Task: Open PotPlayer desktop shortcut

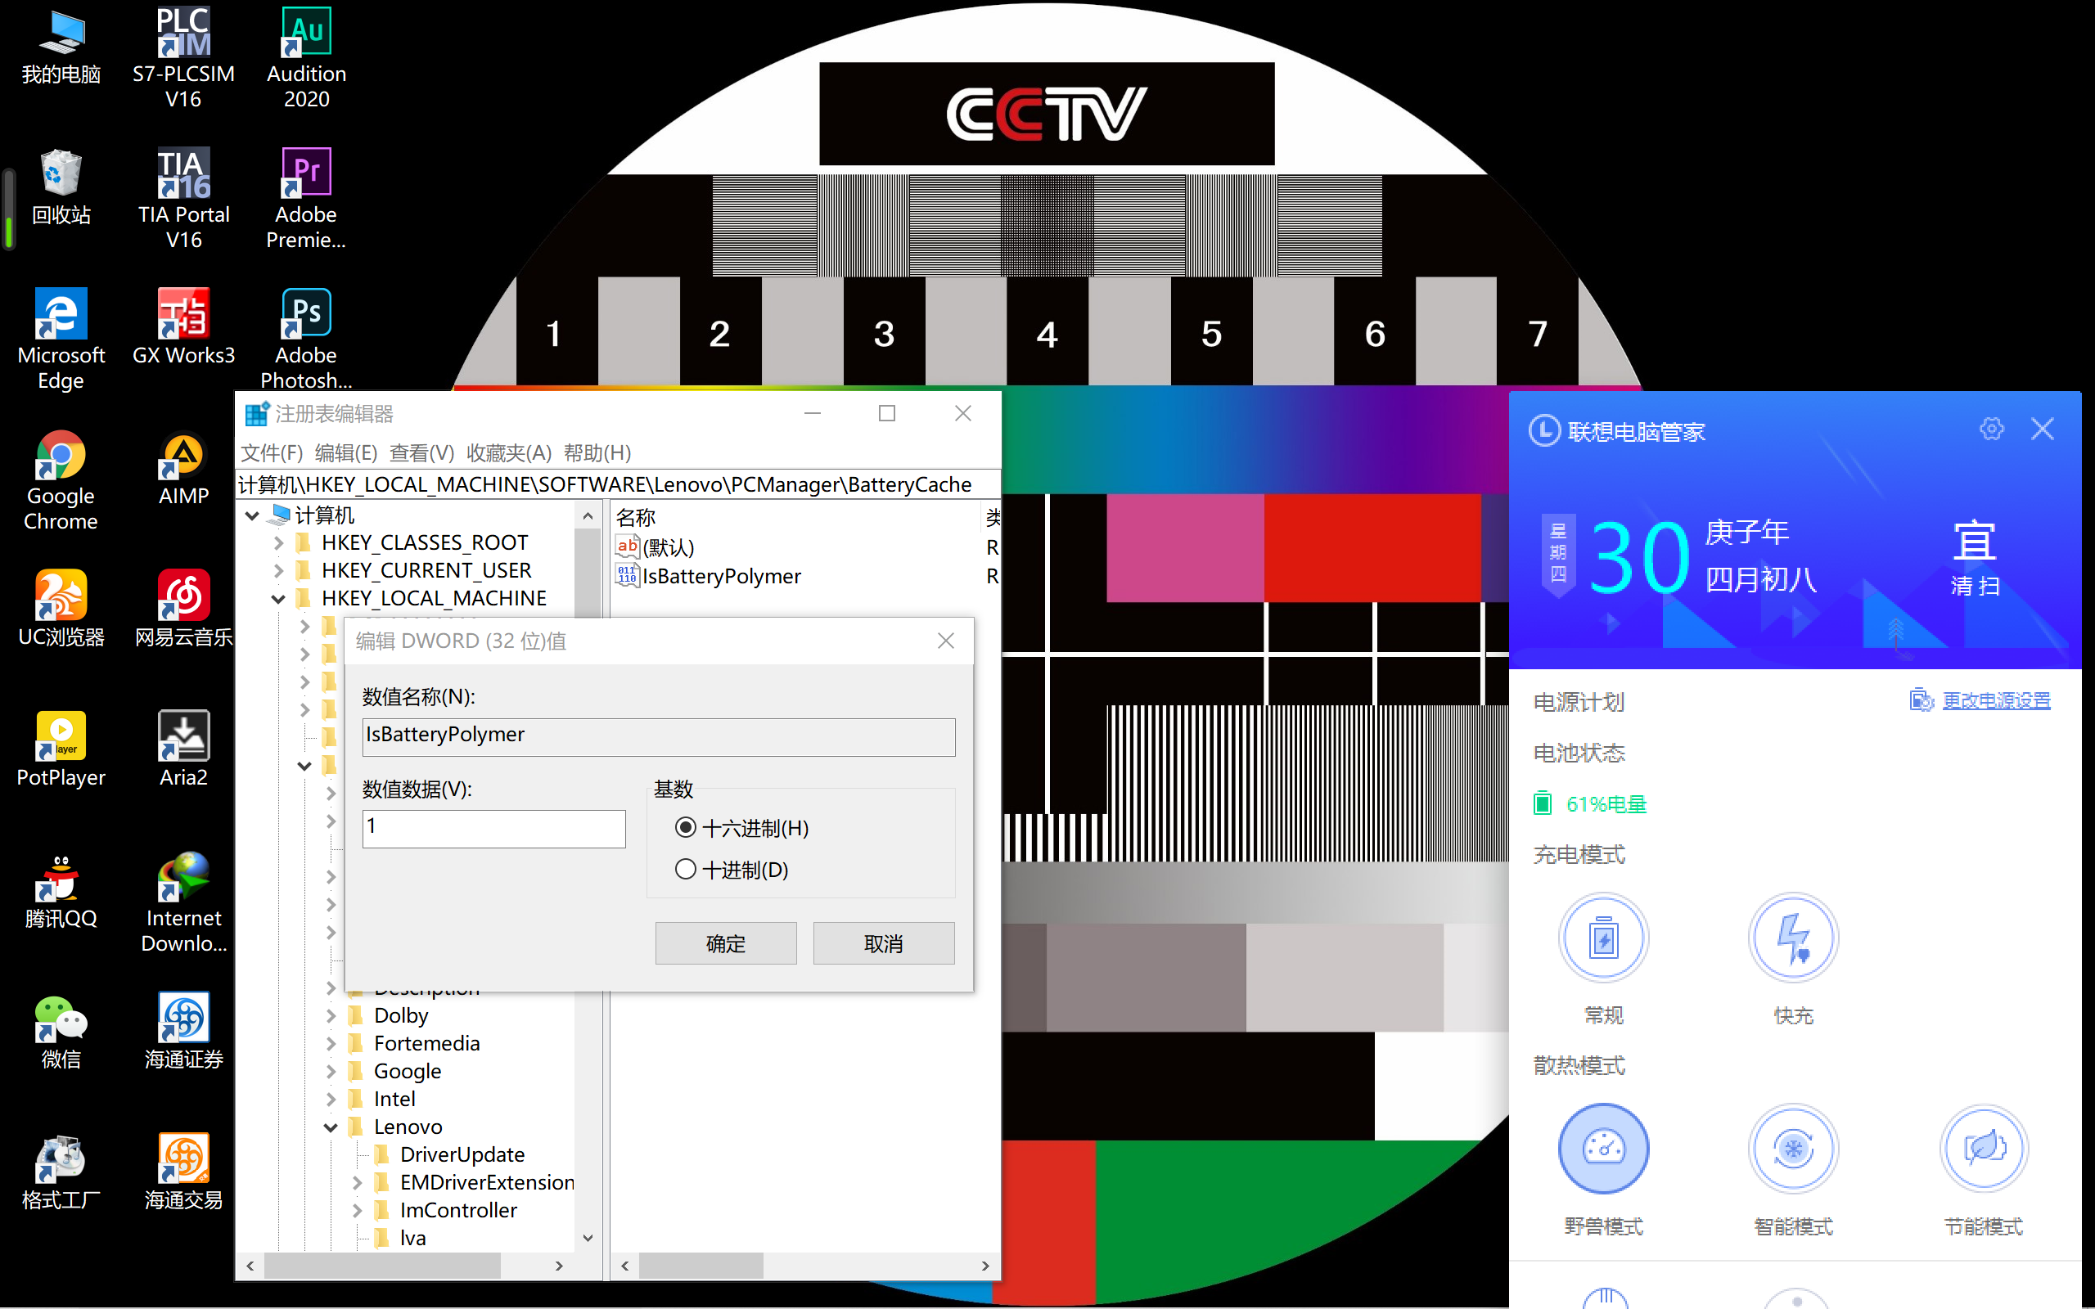Action: [x=61, y=749]
